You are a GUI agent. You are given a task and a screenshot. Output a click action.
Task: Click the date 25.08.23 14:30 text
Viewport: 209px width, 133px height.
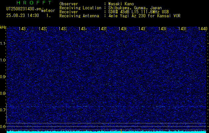click(23, 16)
